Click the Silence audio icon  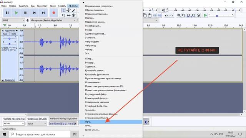(x=160, y=15)
